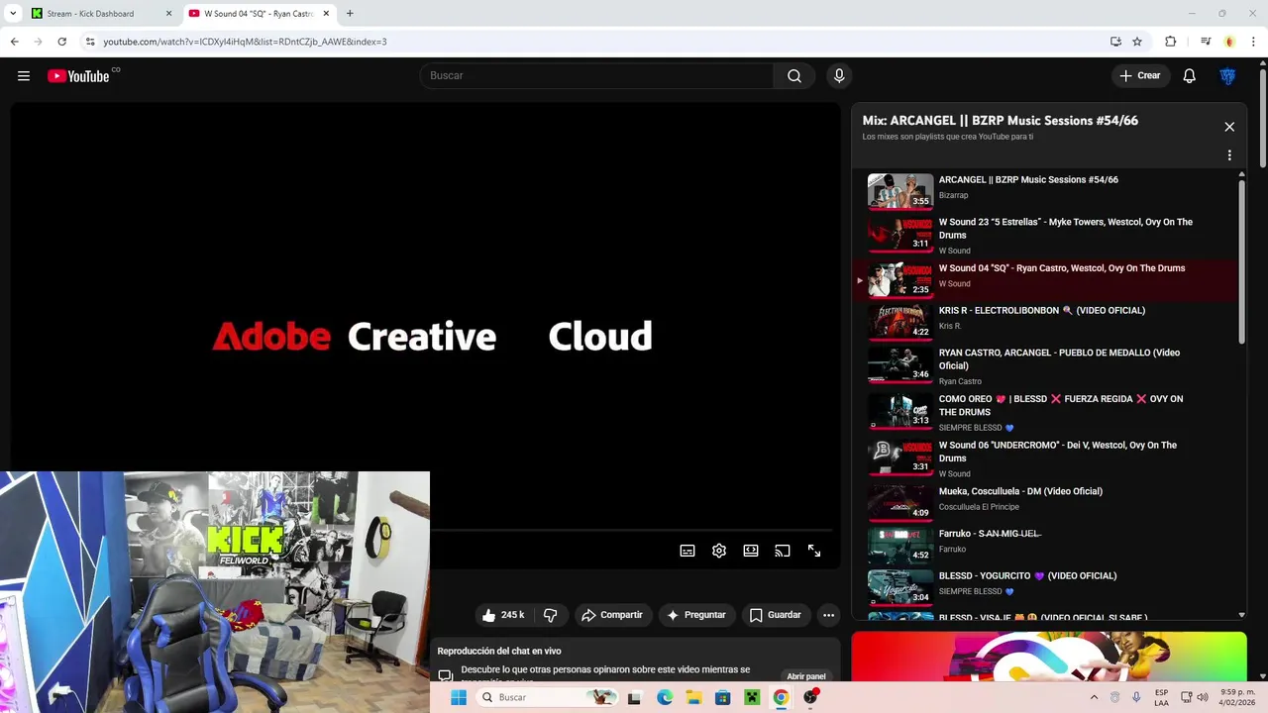Switch the video to full screen
Viewport: 1268px width, 713px height.
pyautogui.click(x=814, y=551)
